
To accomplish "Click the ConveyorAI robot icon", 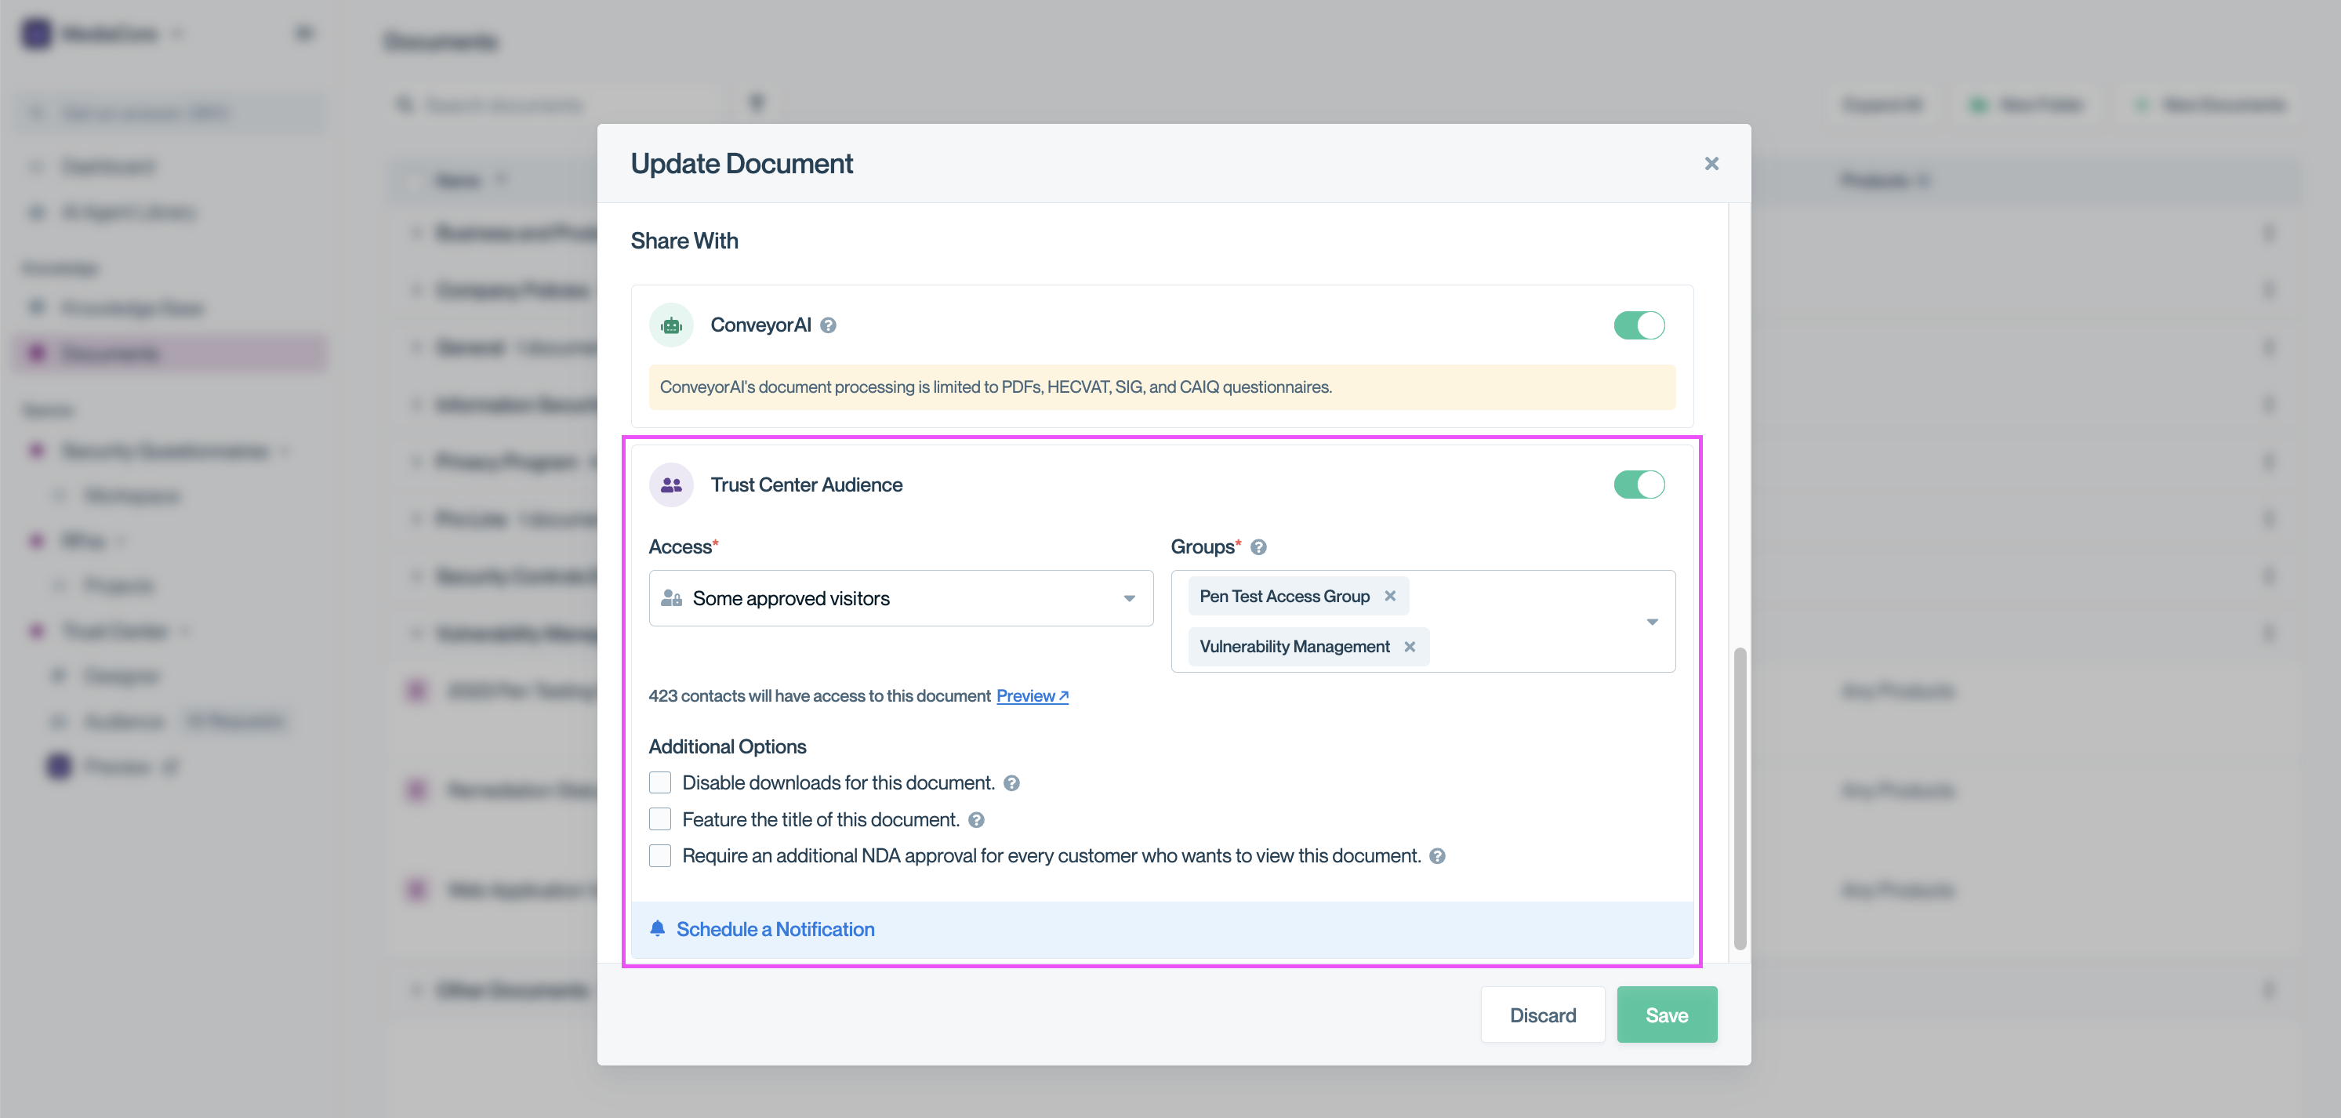I will click(x=672, y=325).
